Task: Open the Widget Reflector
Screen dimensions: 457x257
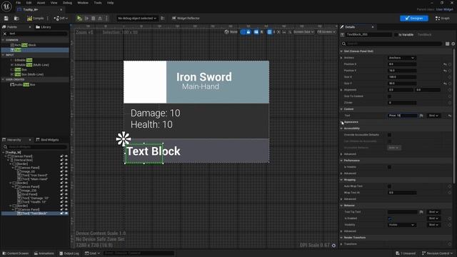Action: tap(186, 19)
